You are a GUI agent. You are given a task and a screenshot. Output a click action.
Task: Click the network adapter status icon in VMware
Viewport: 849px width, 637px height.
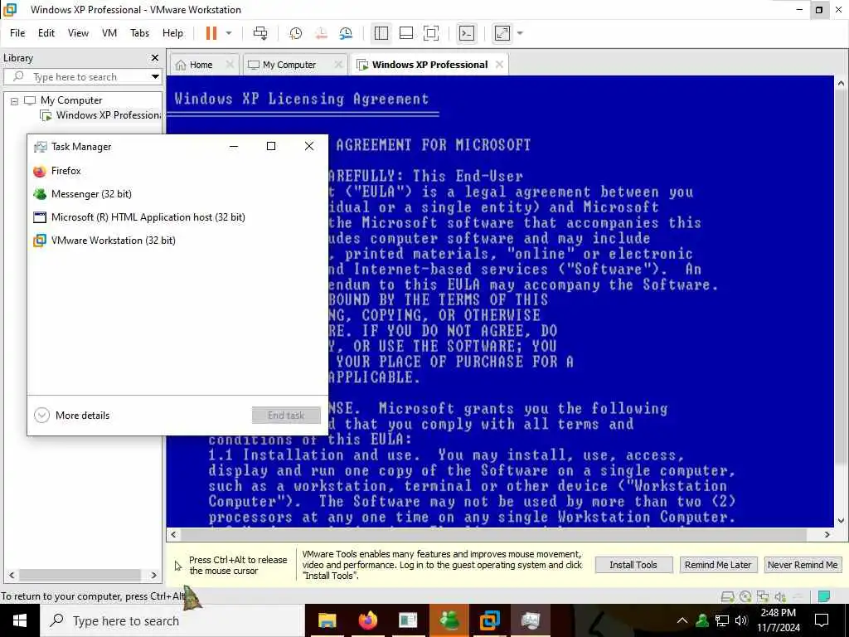pos(763,596)
